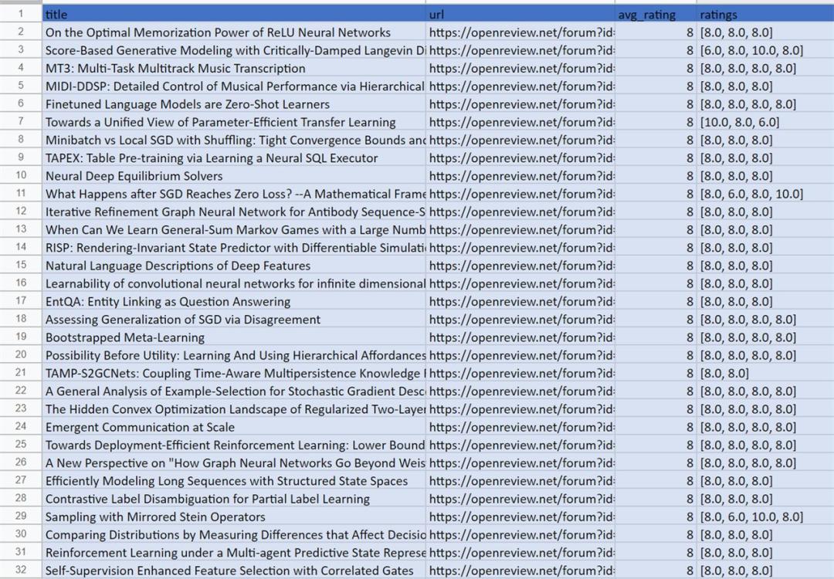Open the openreview link for Bootstrapped Meta-Learning
Viewport: 834px width, 579px height.
521,337
